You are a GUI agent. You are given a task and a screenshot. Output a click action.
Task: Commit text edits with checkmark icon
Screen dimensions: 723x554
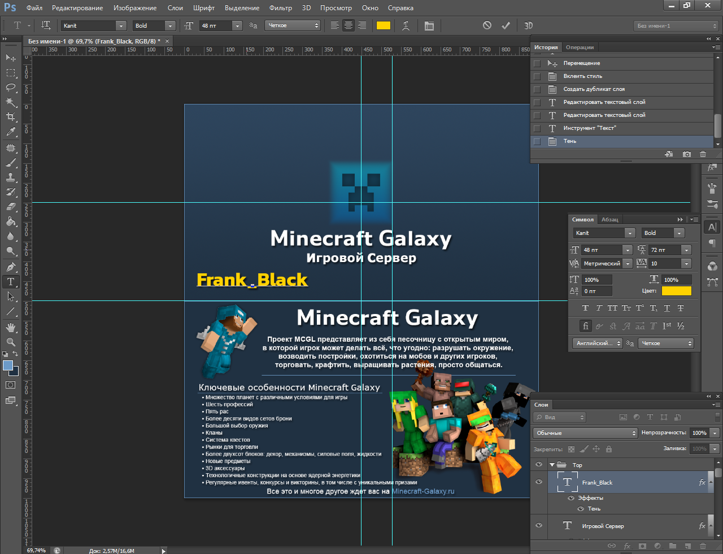tap(506, 25)
